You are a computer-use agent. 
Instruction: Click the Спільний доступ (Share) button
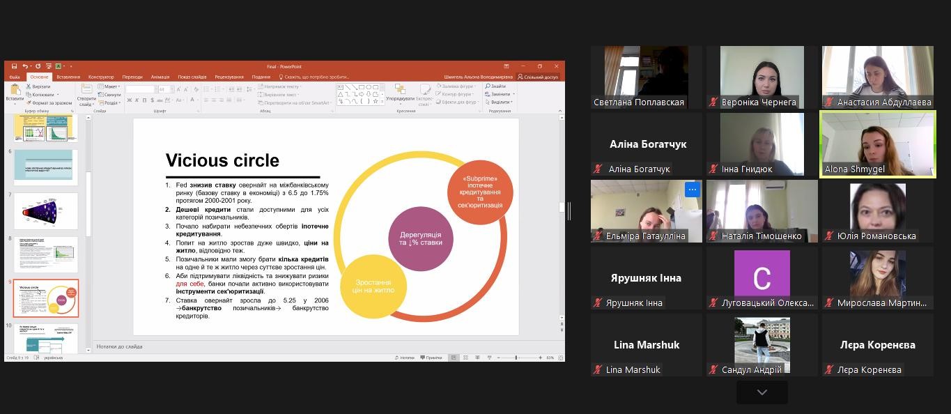tap(538, 77)
